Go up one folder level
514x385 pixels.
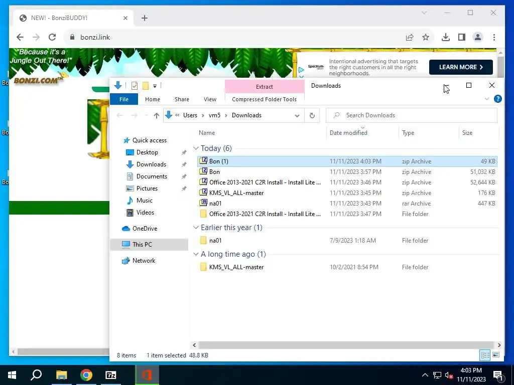tap(157, 116)
